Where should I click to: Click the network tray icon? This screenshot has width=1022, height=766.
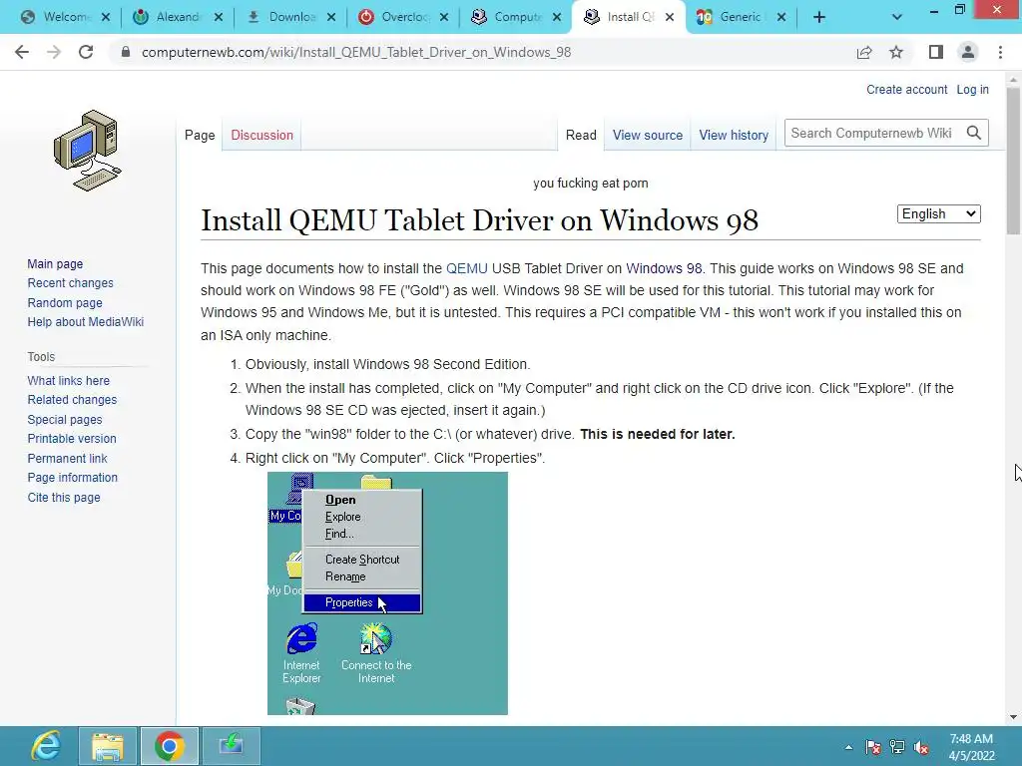click(897, 747)
